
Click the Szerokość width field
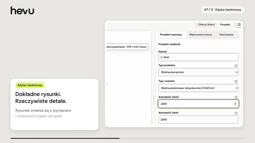tap(198, 104)
